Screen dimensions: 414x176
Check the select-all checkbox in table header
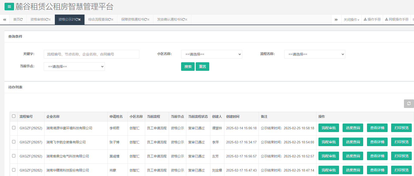click(x=14, y=116)
